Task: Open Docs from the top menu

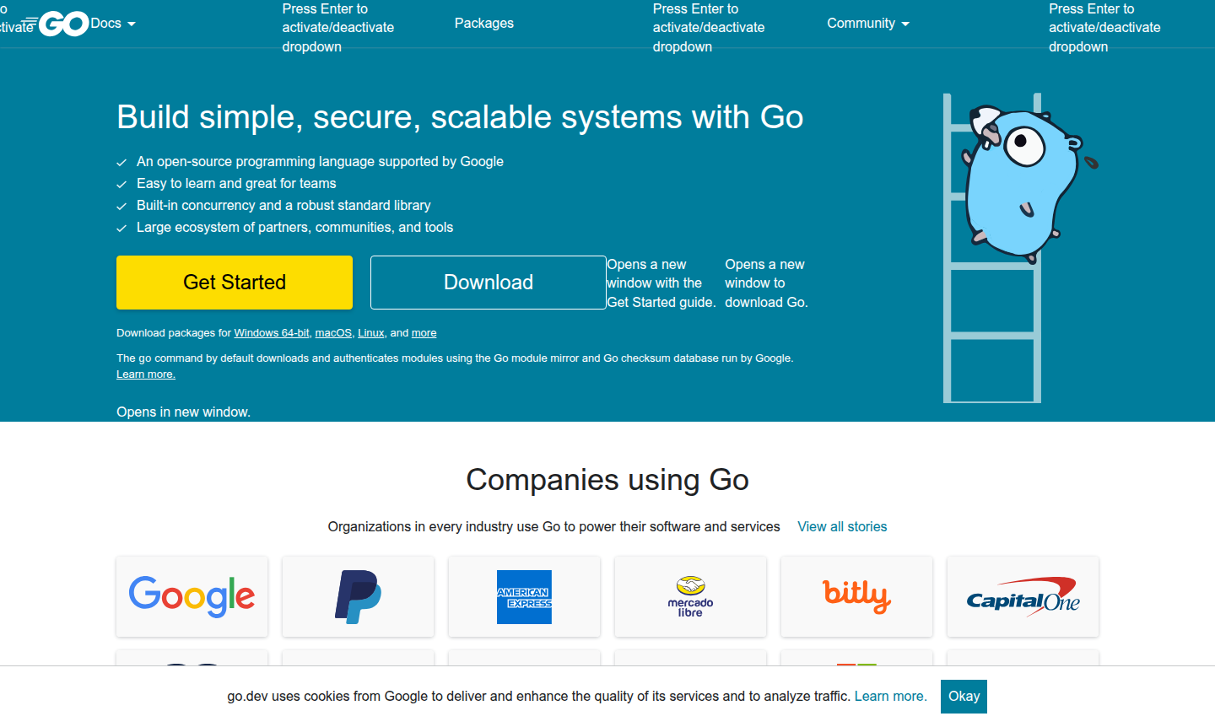Action: coord(106,23)
